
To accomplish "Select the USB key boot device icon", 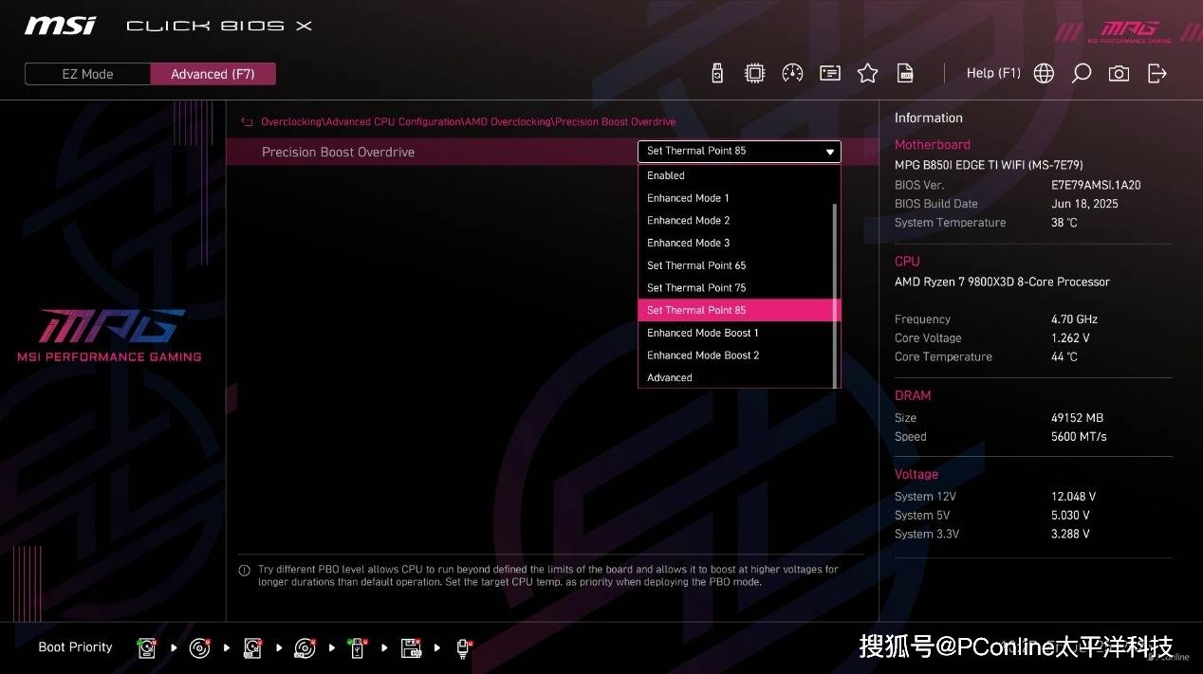I will point(358,647).
